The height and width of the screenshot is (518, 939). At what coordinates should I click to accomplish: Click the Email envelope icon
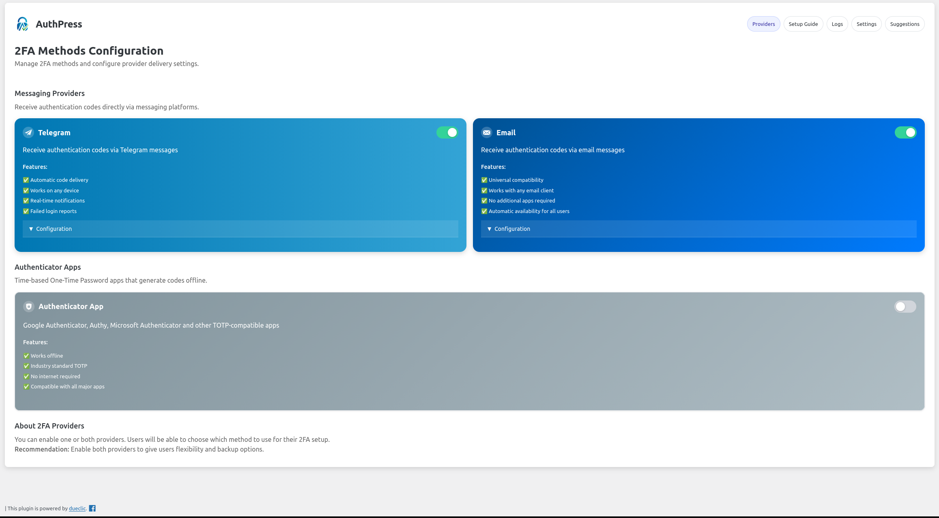coord(487,132)
